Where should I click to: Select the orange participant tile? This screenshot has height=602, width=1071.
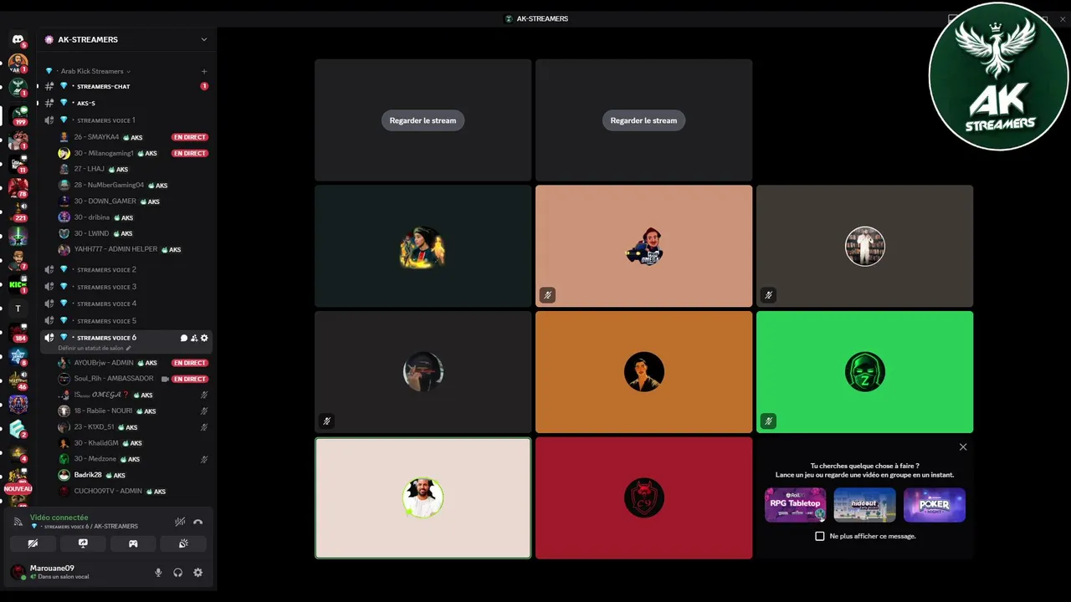[x=643, y=372]
